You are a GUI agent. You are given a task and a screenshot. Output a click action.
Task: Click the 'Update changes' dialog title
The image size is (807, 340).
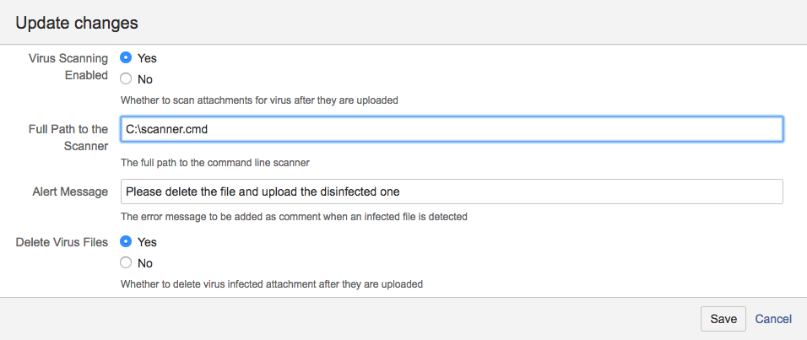pyautogui.click(x=77, y=22)
